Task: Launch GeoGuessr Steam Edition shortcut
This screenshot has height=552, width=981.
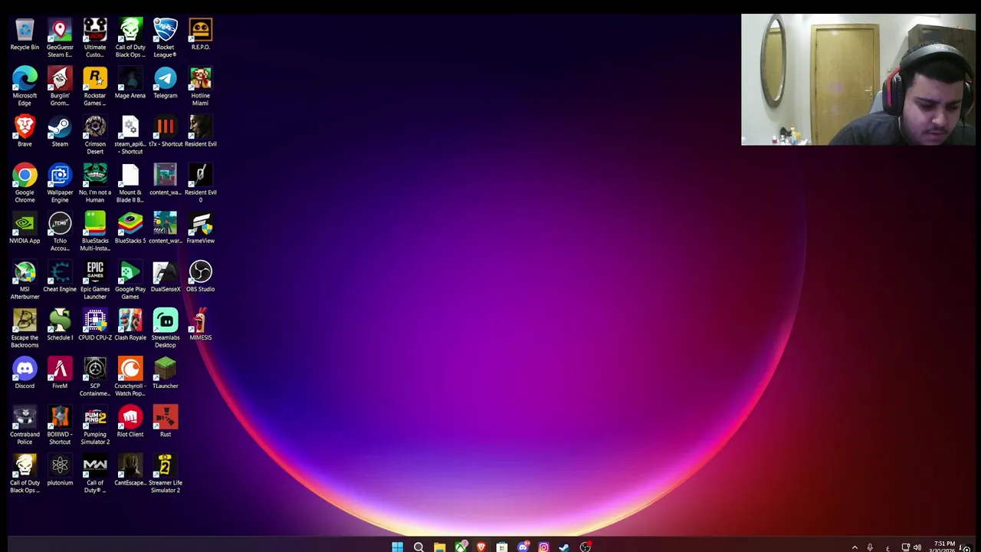Action: pyautogui.click(x=60, y=38)
